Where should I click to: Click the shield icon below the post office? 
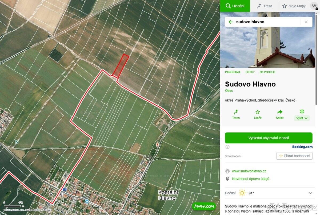(x=62, y=194)
